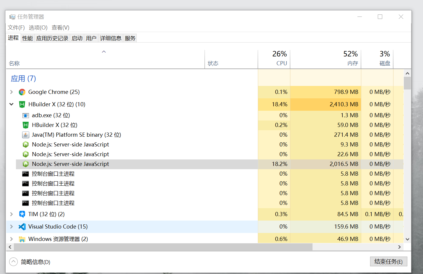Expand the TIM process group

[x=12, y=214]
